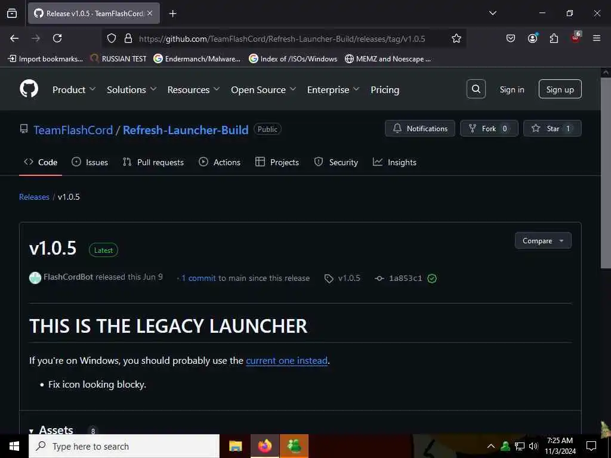The width and height of the screenshot is (611, 458).
Task: Star the repository
Action: pos(552,128)
